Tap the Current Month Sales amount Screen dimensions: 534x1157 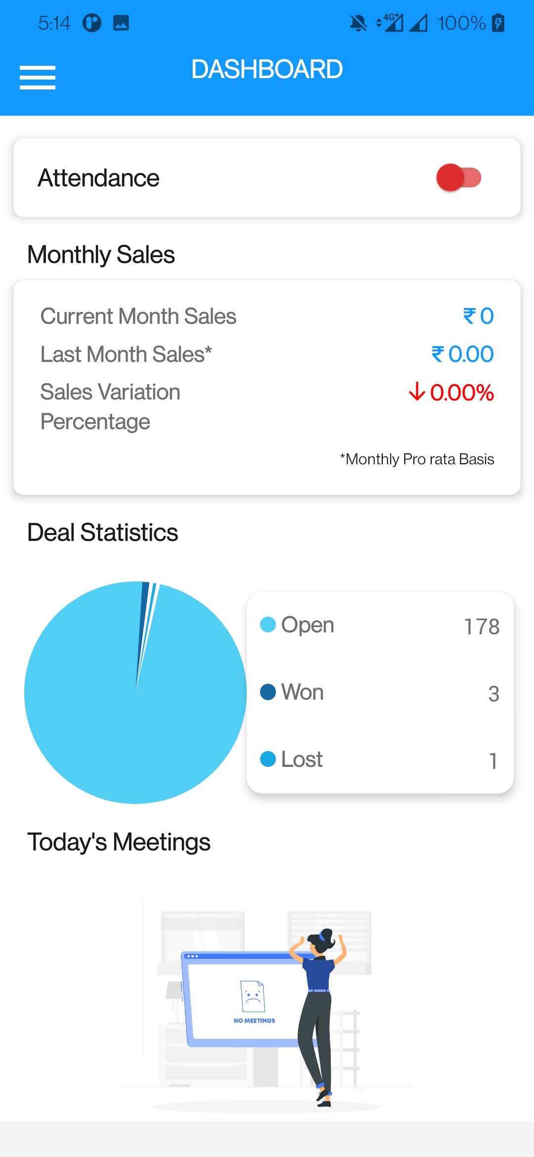(478, 316)
